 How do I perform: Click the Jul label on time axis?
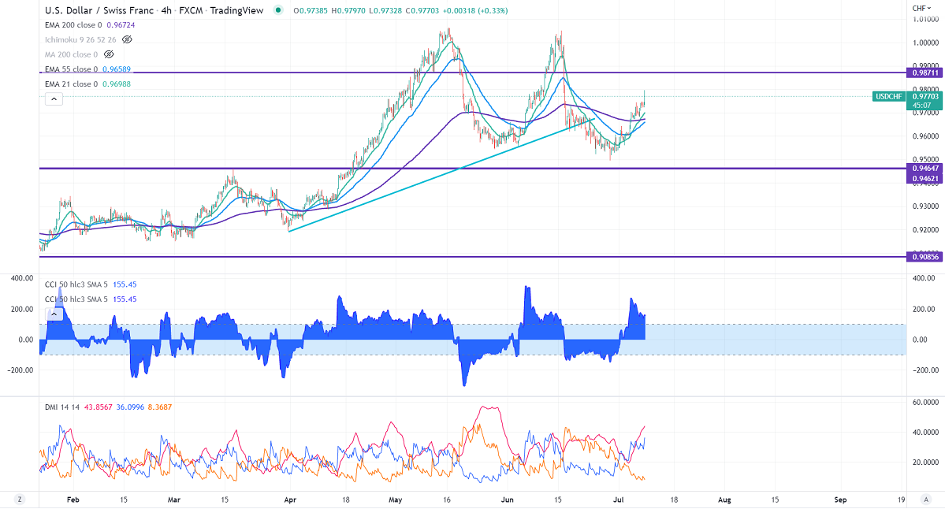coord(619,500)
